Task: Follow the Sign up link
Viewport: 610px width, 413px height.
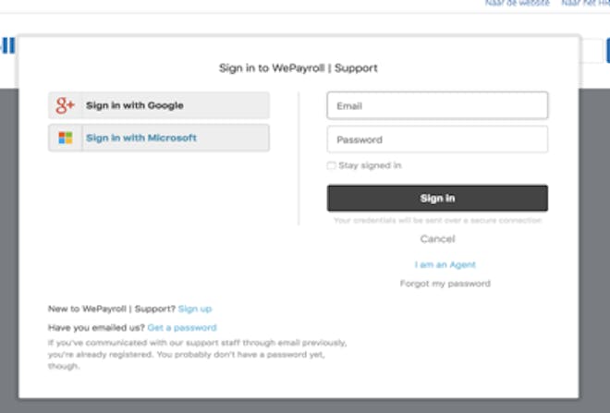Action: 195,309
